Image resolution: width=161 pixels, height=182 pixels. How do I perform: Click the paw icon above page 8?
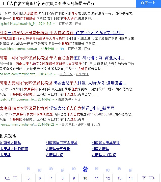pos(63,170)
